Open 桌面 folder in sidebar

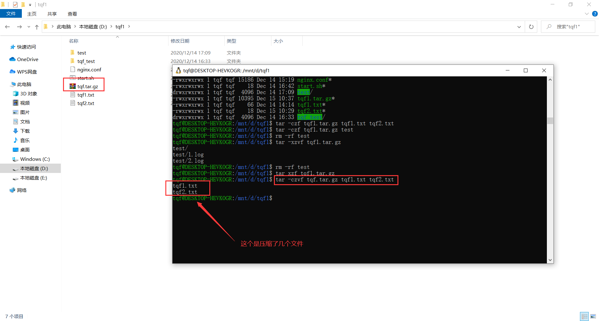pos(25,150)
